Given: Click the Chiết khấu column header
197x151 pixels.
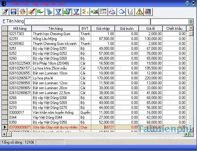Looking at the screenshot, I should tap(174, 29).
